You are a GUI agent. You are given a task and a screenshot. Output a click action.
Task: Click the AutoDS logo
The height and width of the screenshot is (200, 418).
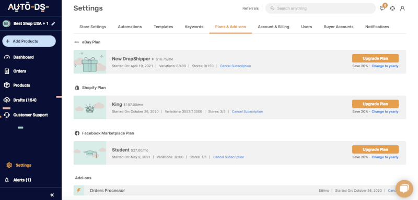(x=29, y=7)
